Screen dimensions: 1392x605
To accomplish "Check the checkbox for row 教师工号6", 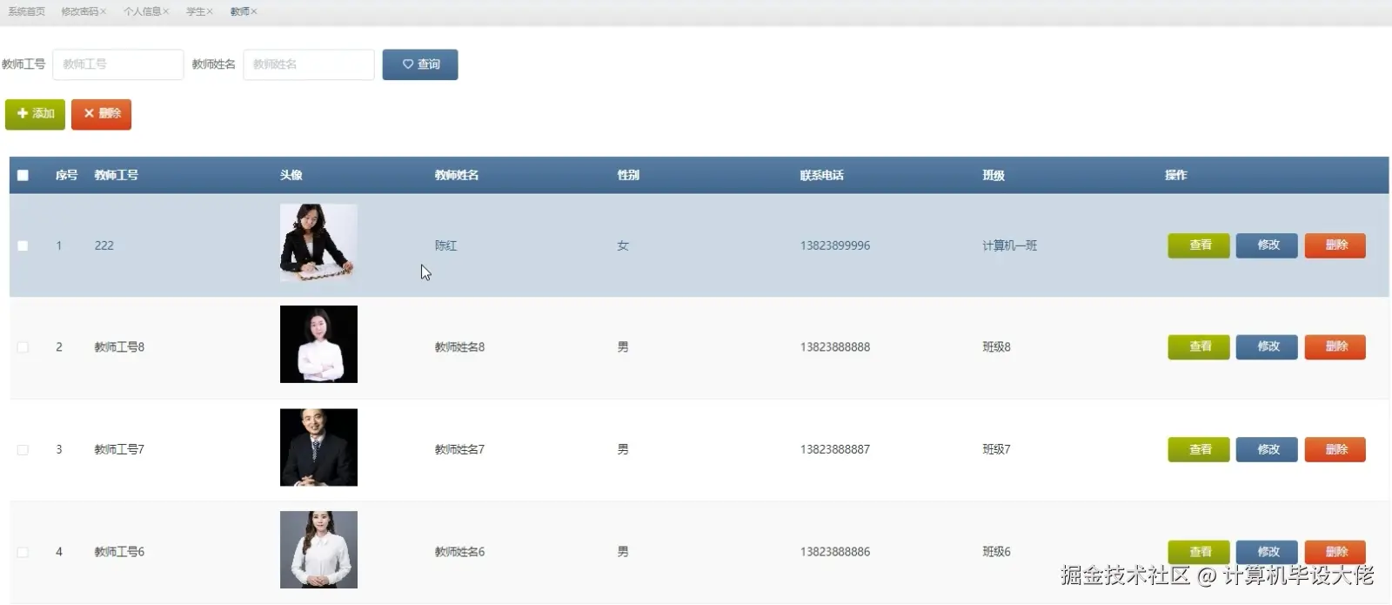I will coord(23,552).
